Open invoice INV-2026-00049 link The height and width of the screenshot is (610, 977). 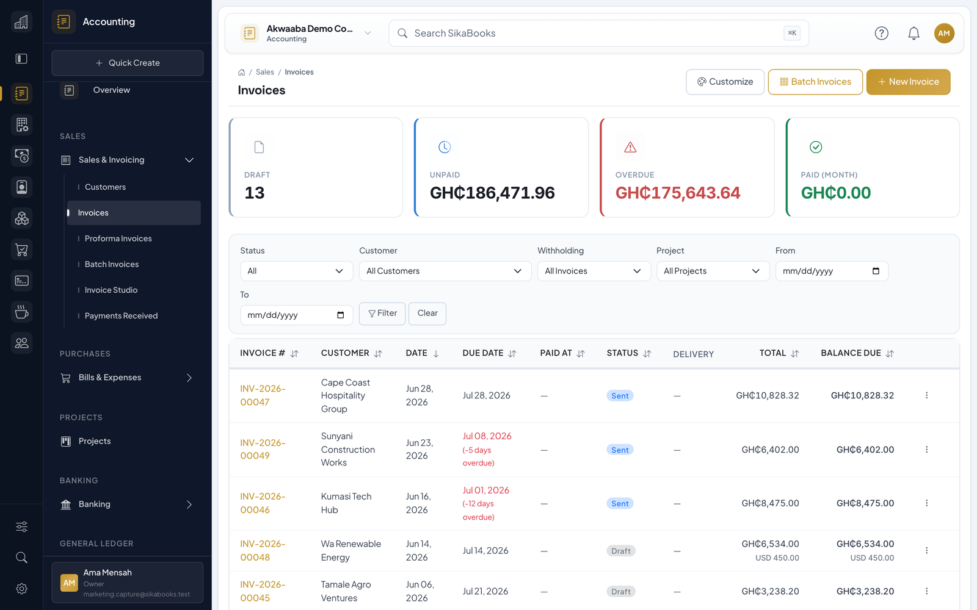click(263, 450)
